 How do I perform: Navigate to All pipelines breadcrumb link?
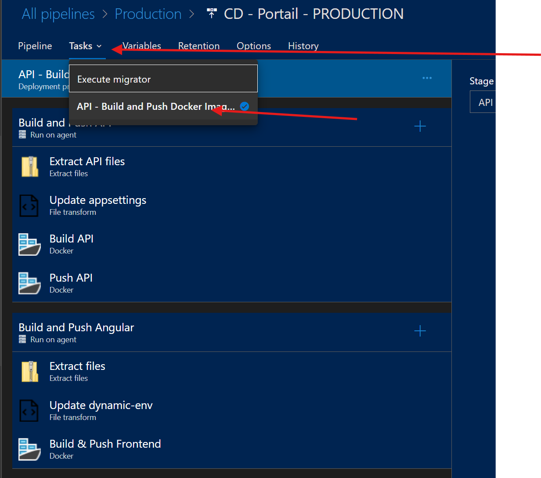pos(58,14)
